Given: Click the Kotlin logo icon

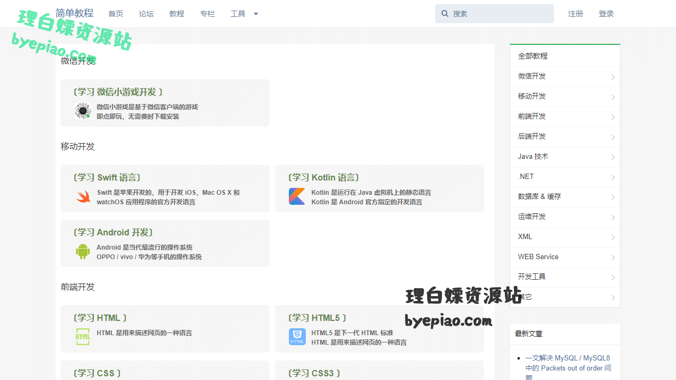Looking at the screenshot, I should pyautogui.click(x=297, y=196).
